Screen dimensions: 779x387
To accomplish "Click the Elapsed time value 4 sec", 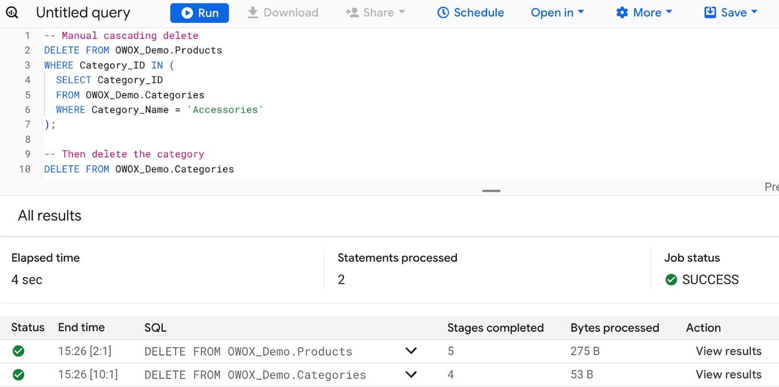I will (27, 279).
